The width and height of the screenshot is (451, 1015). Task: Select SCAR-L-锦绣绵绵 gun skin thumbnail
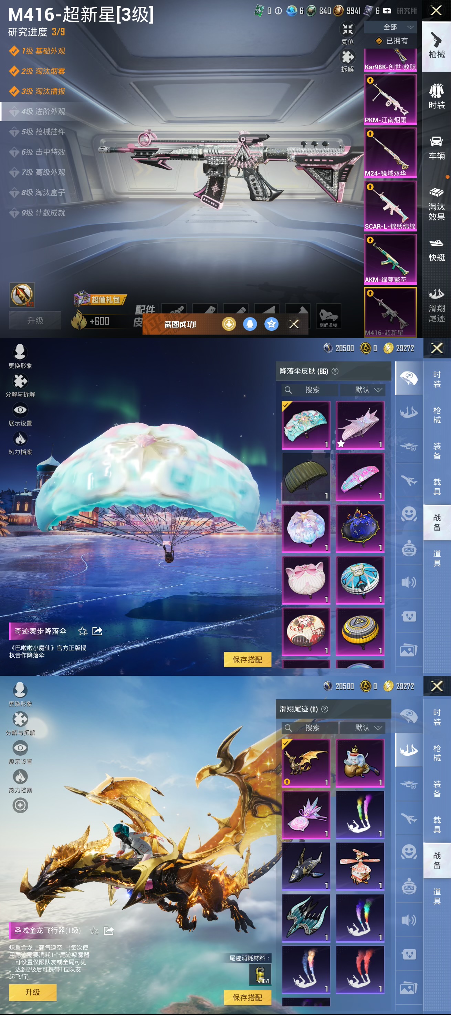pos(390,206)
